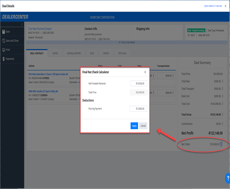230x189 pixels.
Task: Click the Deal Type: Wholesale label
Action: [x=216, y=30]
